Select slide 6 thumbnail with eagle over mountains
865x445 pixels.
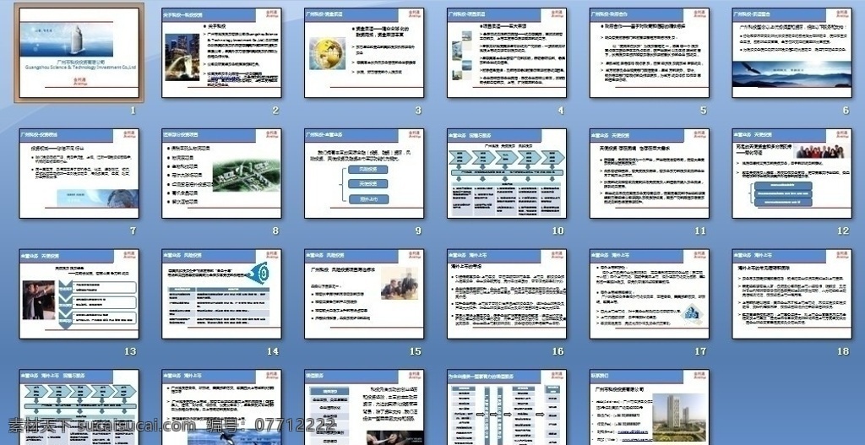click(792, 53)
